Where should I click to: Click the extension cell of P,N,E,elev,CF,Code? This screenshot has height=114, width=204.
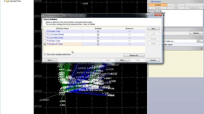click(x=129, y=44)
